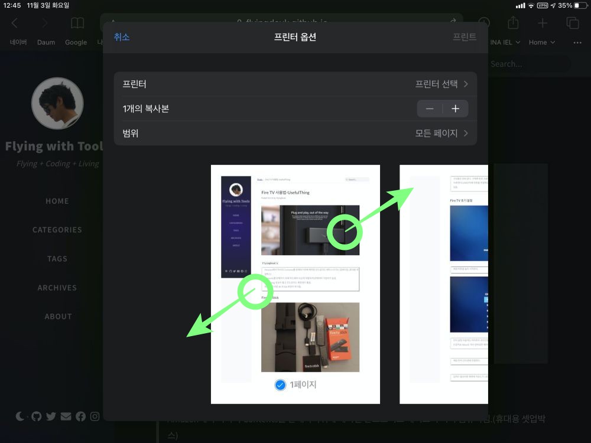Viewport: 591px width, 443px height.
Task: Open the Instagram icon
Action: (x=95, y=416)
